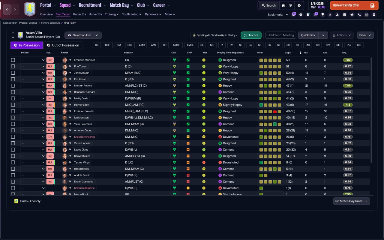Open the Filter dropdown
The width and height of the screenshot is (384, 240).
pos(365,35)
